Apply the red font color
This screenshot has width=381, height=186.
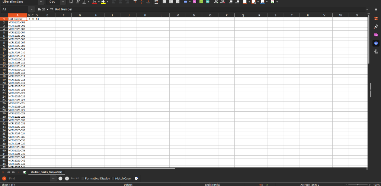click(94, 2)
